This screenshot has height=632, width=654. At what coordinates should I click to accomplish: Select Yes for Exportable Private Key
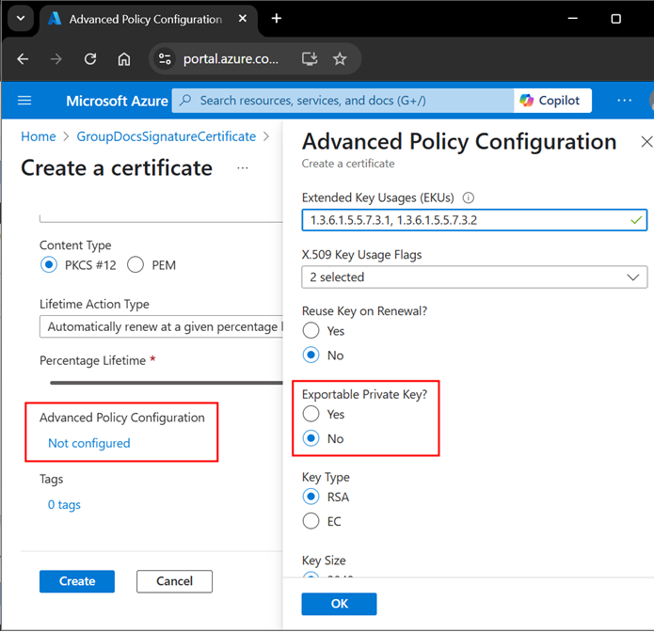pos(311,415)
